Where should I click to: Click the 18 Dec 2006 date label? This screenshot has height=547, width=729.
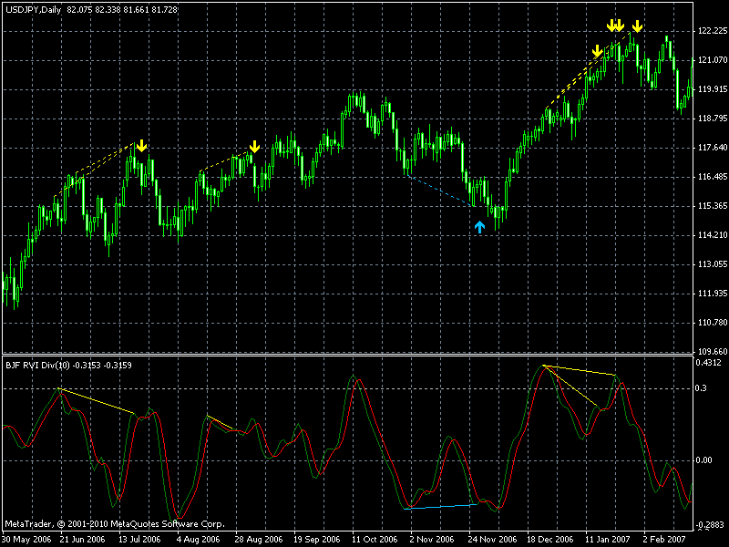[550, 540]
